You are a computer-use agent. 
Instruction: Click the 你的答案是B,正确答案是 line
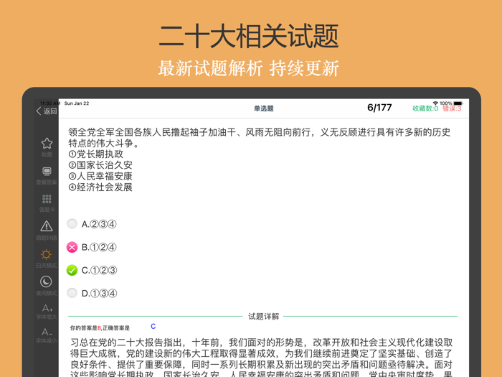100,328
